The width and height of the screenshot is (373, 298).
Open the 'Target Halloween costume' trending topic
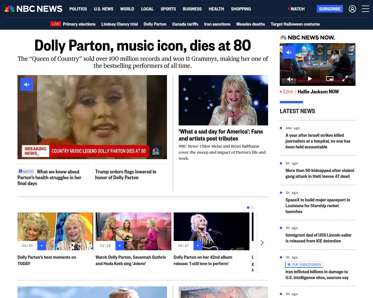click(295, 24)
